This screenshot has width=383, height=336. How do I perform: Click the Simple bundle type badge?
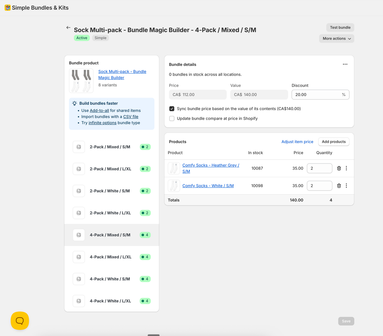tap(100, 38)
